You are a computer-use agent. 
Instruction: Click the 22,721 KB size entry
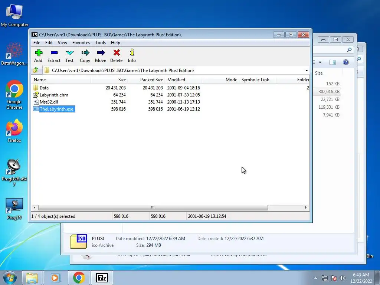[x=330, y=99]
